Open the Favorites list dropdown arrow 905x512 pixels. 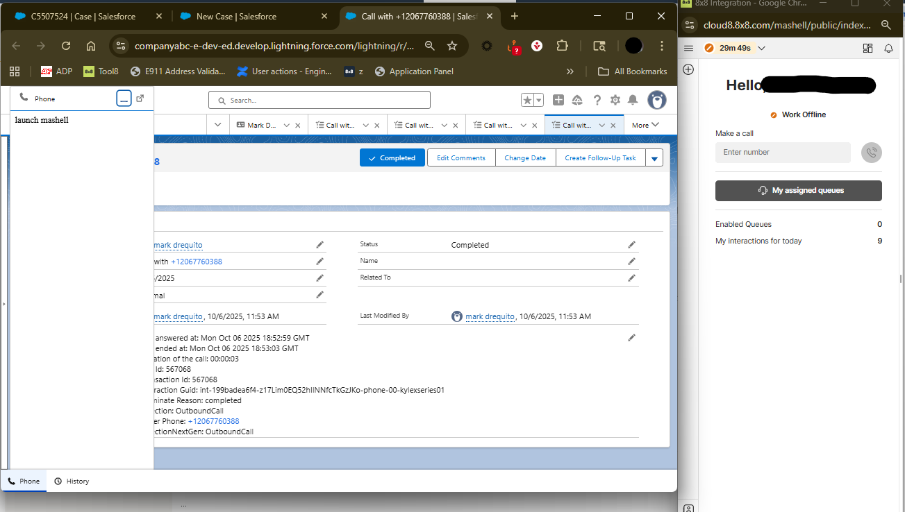click(x=538, y=101)
